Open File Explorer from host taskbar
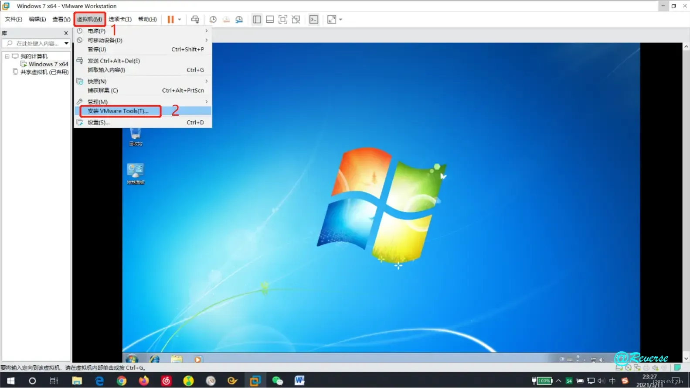 (x=77, y=381)
